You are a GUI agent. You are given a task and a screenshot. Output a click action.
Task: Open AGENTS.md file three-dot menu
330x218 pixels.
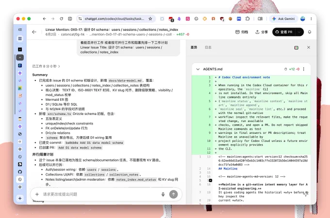303,69
